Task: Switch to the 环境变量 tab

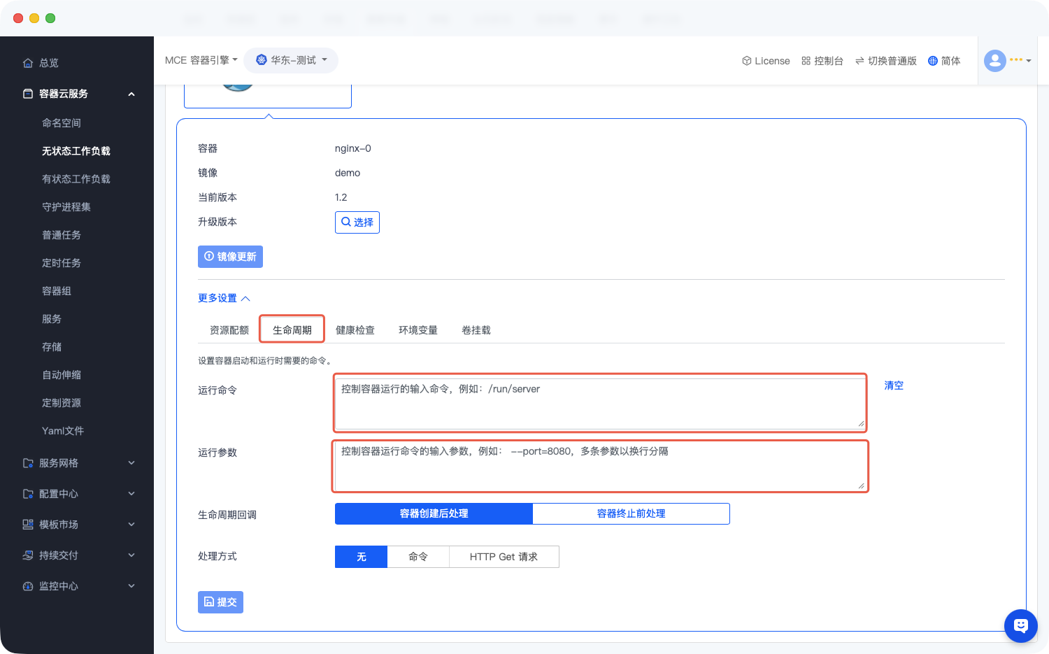Action: pyautogui.click(x=418, y=330)
